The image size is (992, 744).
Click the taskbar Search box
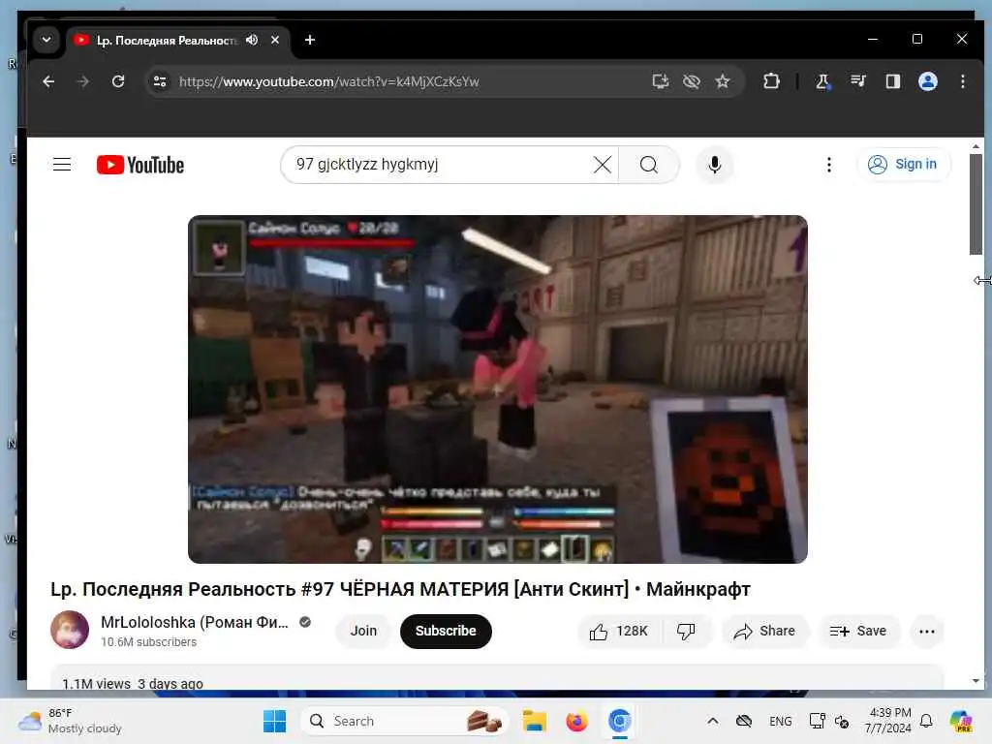click(406, 721)
